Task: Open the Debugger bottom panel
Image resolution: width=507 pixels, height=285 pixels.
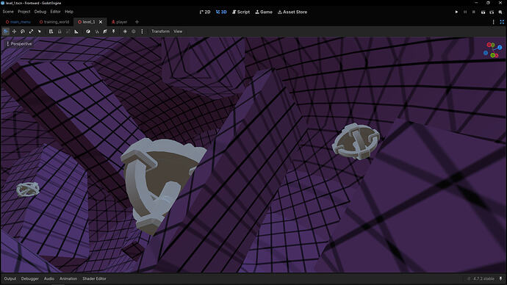Action: point(29,278)
